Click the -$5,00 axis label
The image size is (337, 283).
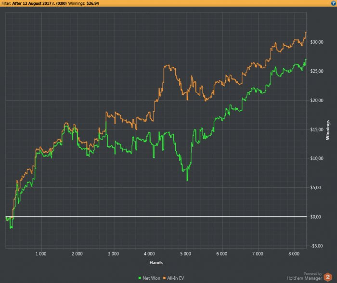click(x=316, y=246)
